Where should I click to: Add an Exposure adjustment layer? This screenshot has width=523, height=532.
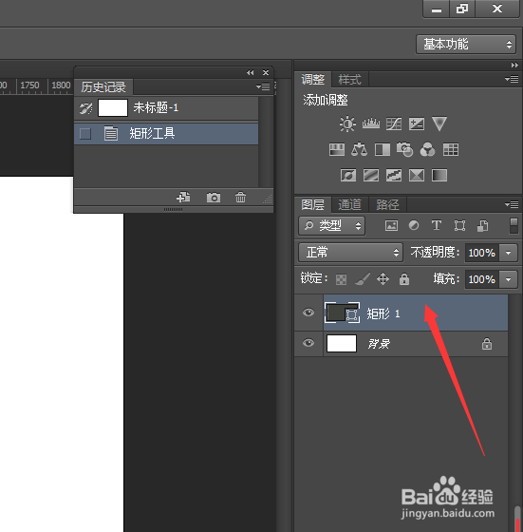[x=417, y=123]
